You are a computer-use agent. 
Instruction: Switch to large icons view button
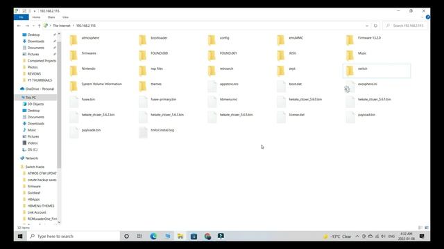427,228
